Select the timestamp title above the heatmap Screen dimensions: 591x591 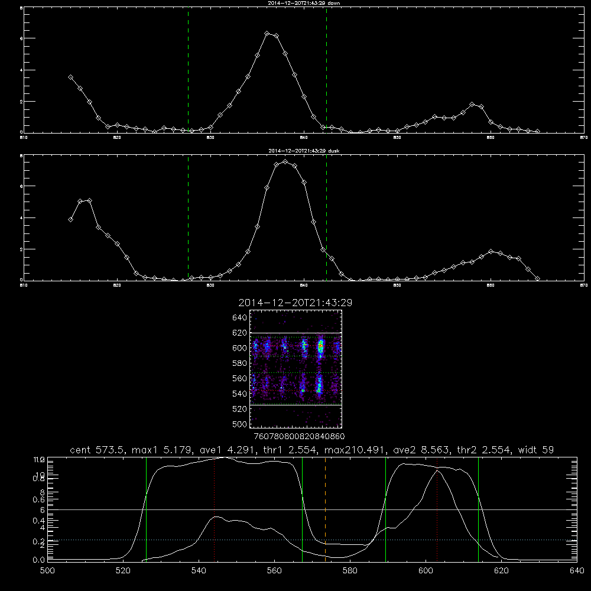tap(295, 303)
